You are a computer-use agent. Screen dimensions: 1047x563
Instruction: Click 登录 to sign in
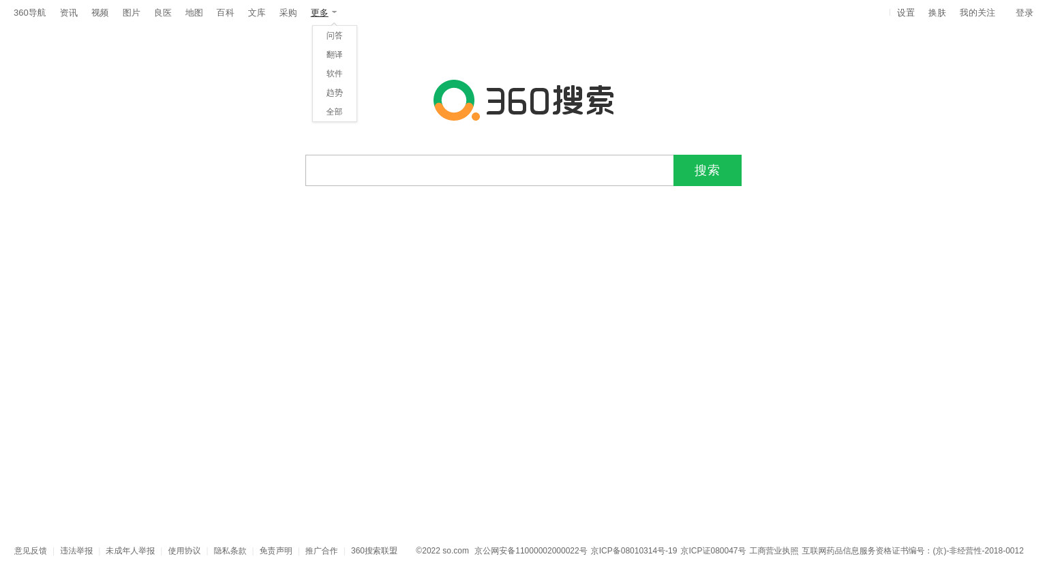1025,13
